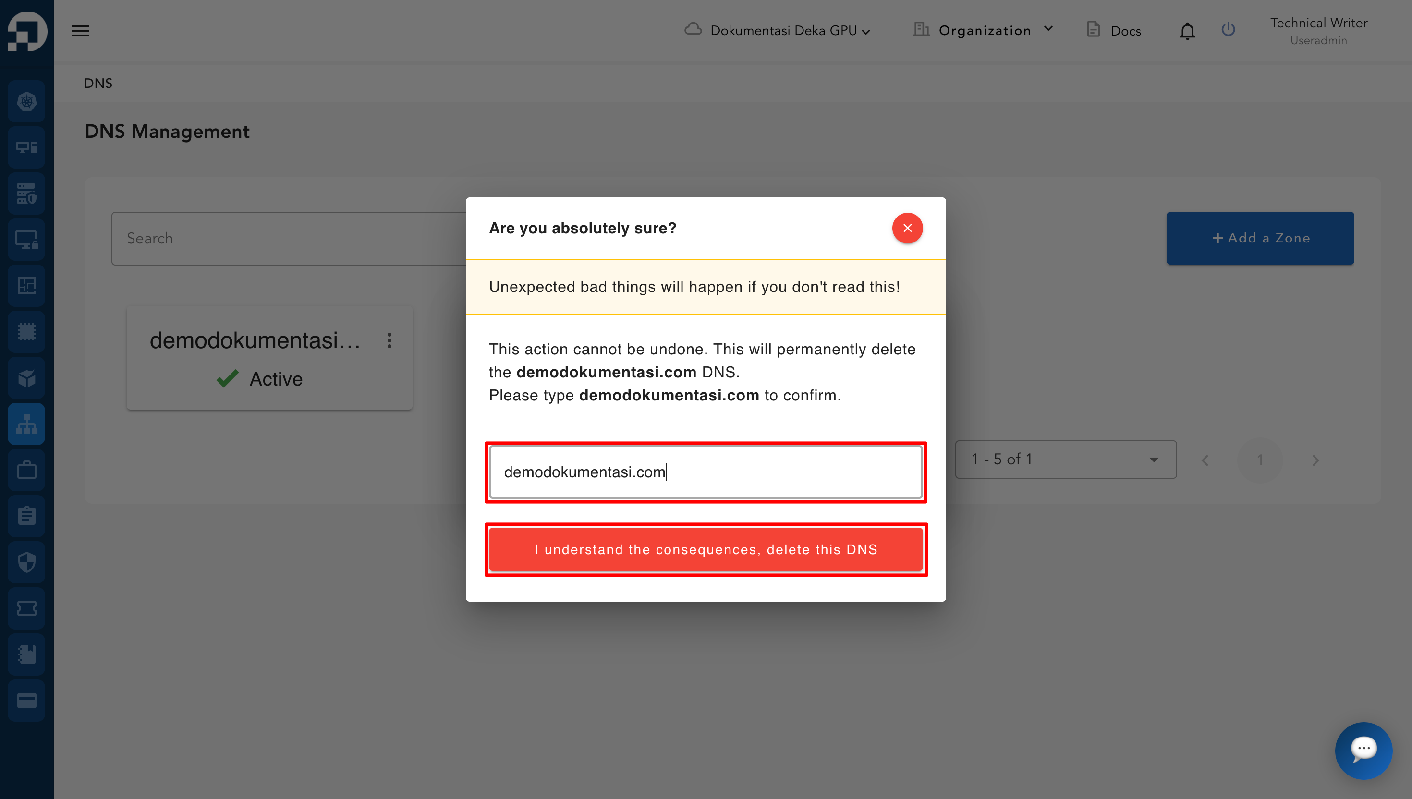Open the Organization dropdown
Screen dimensions: 1412x799
click(x=984, y=31)
